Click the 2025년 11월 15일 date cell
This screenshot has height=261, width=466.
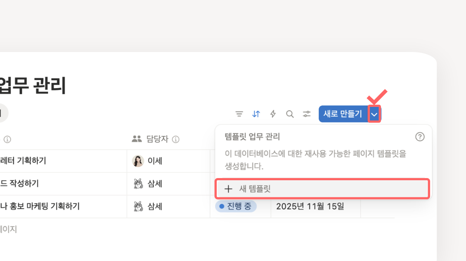tap(310, 206)
